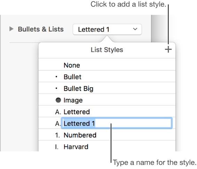
Task: Choose the Harvard list style
Action: 107,146
